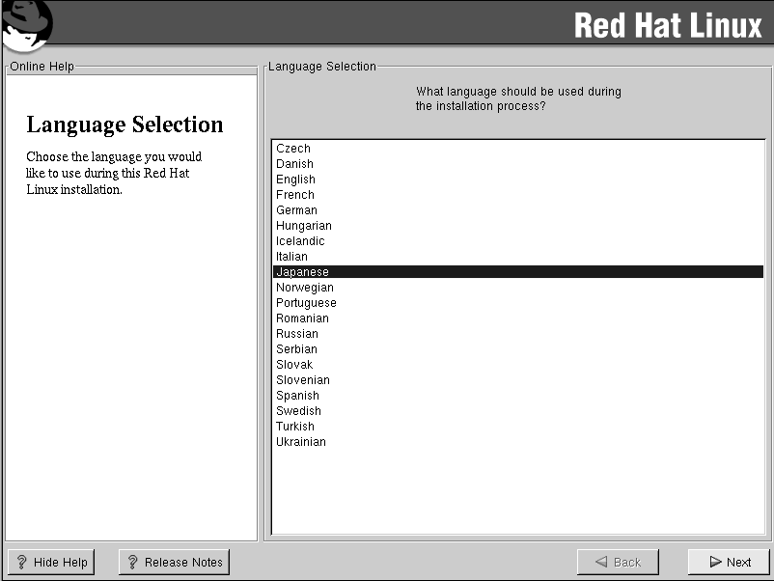This screenshot has height=581, width=774.
Task: Select German as the language
Action: [296, 210]
